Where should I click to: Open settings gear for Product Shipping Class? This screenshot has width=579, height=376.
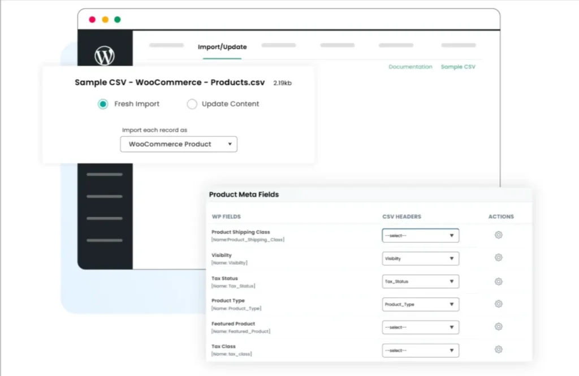[498, 235]
